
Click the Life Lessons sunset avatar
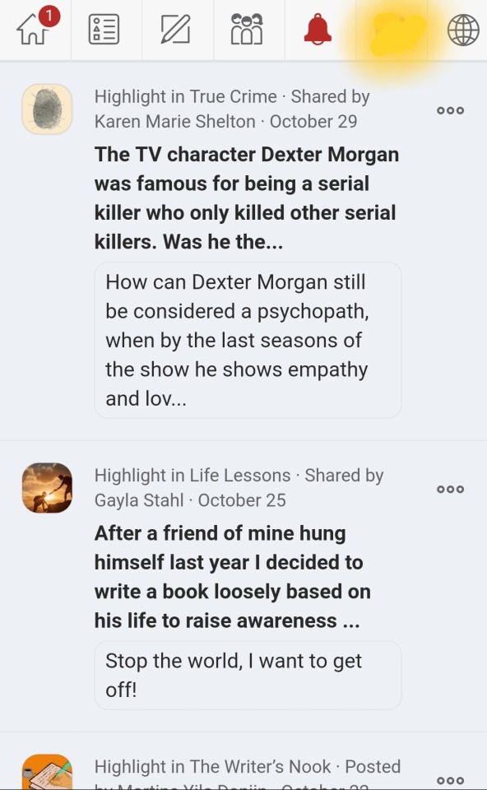[48, 488]
